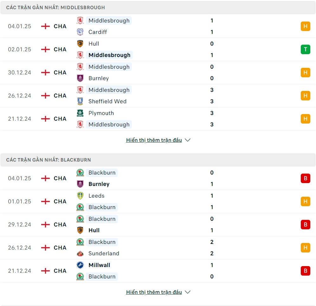Expand more Blackburn matches chevron
Viewport: 316px width, 306px height.
pyautogui.click(x=188, y=292)
